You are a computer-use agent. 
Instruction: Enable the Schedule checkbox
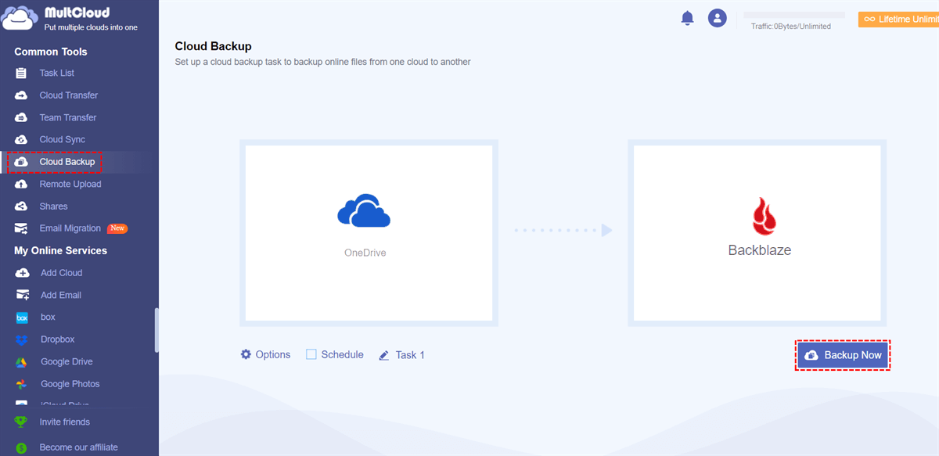[311, 354]
